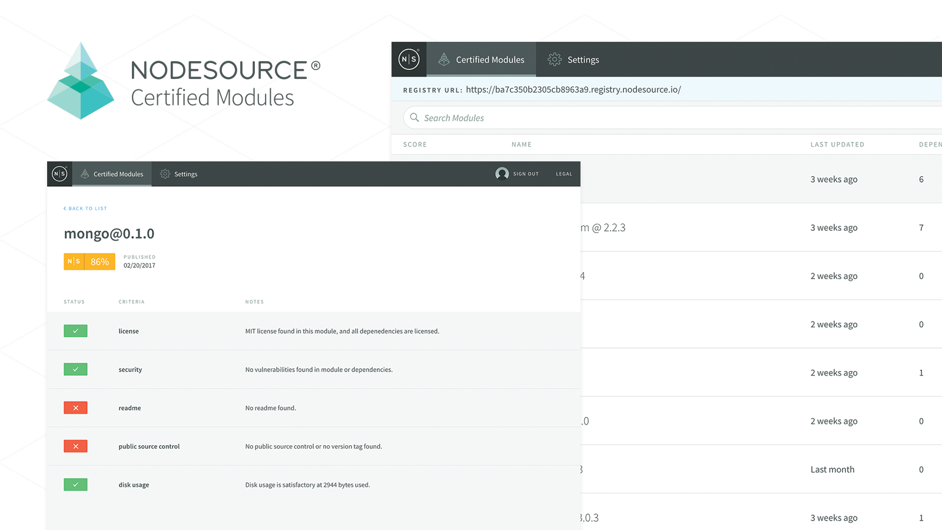Focus the Search Modules input field
The width and height of the screenshot is (942, 530).
pos(672,118)
